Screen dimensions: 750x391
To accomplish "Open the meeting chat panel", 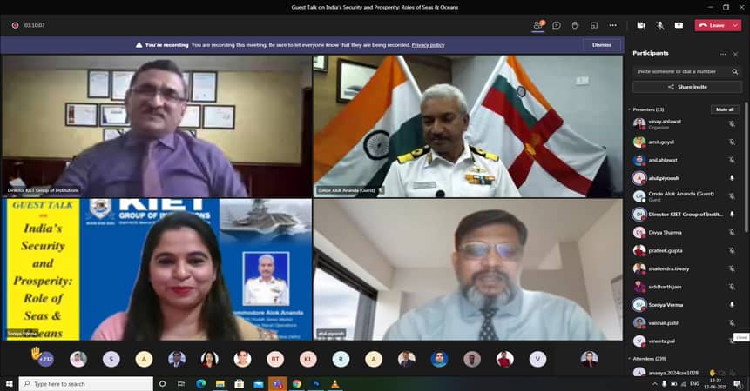I will point(556,25).
